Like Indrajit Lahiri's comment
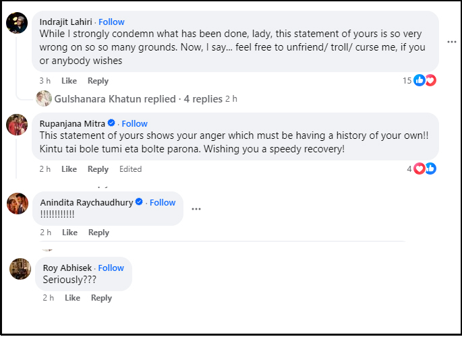The image size is (462, 337). point(69,81)
